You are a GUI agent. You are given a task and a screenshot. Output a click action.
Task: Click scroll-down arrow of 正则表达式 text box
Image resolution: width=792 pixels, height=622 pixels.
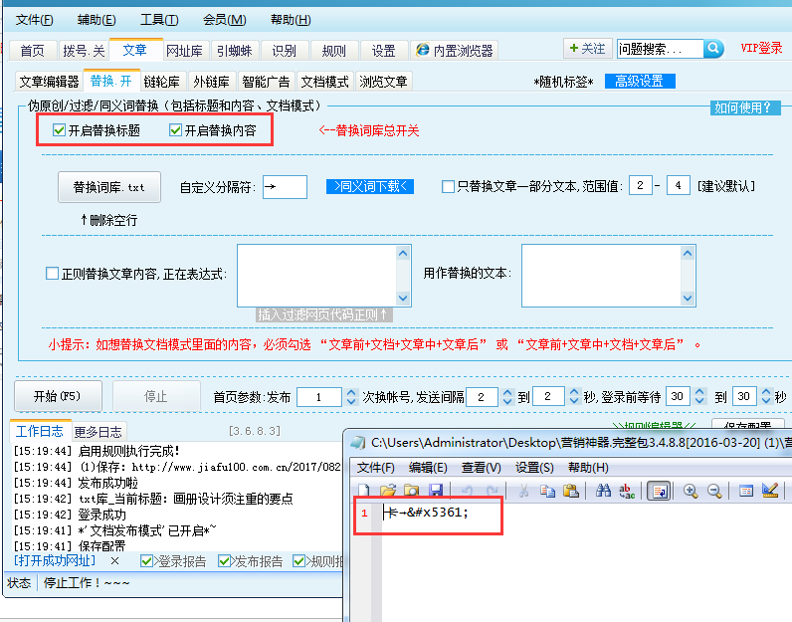[x=403, y=298]
